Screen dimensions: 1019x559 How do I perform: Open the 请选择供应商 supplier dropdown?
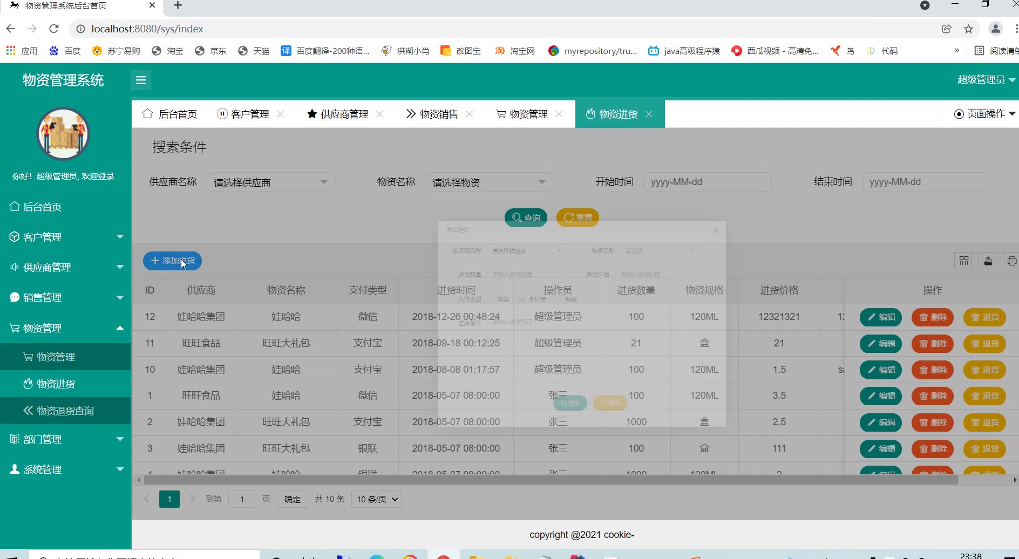point(270,182)
